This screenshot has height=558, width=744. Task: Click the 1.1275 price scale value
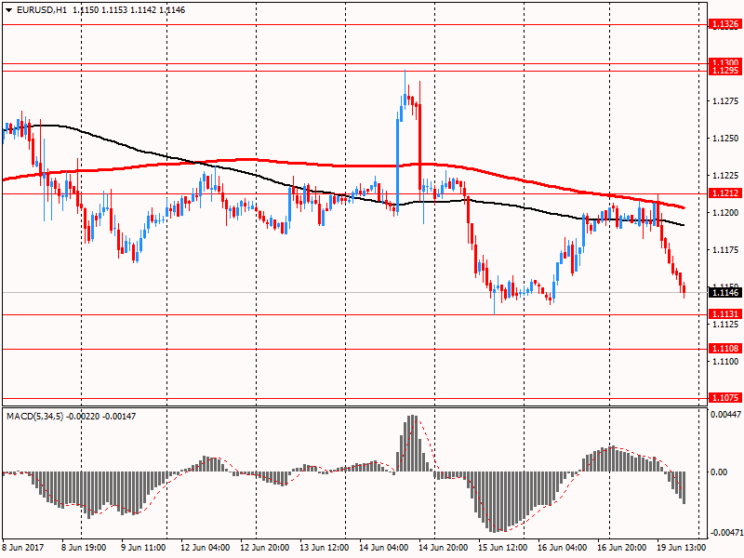pos(725,101)
